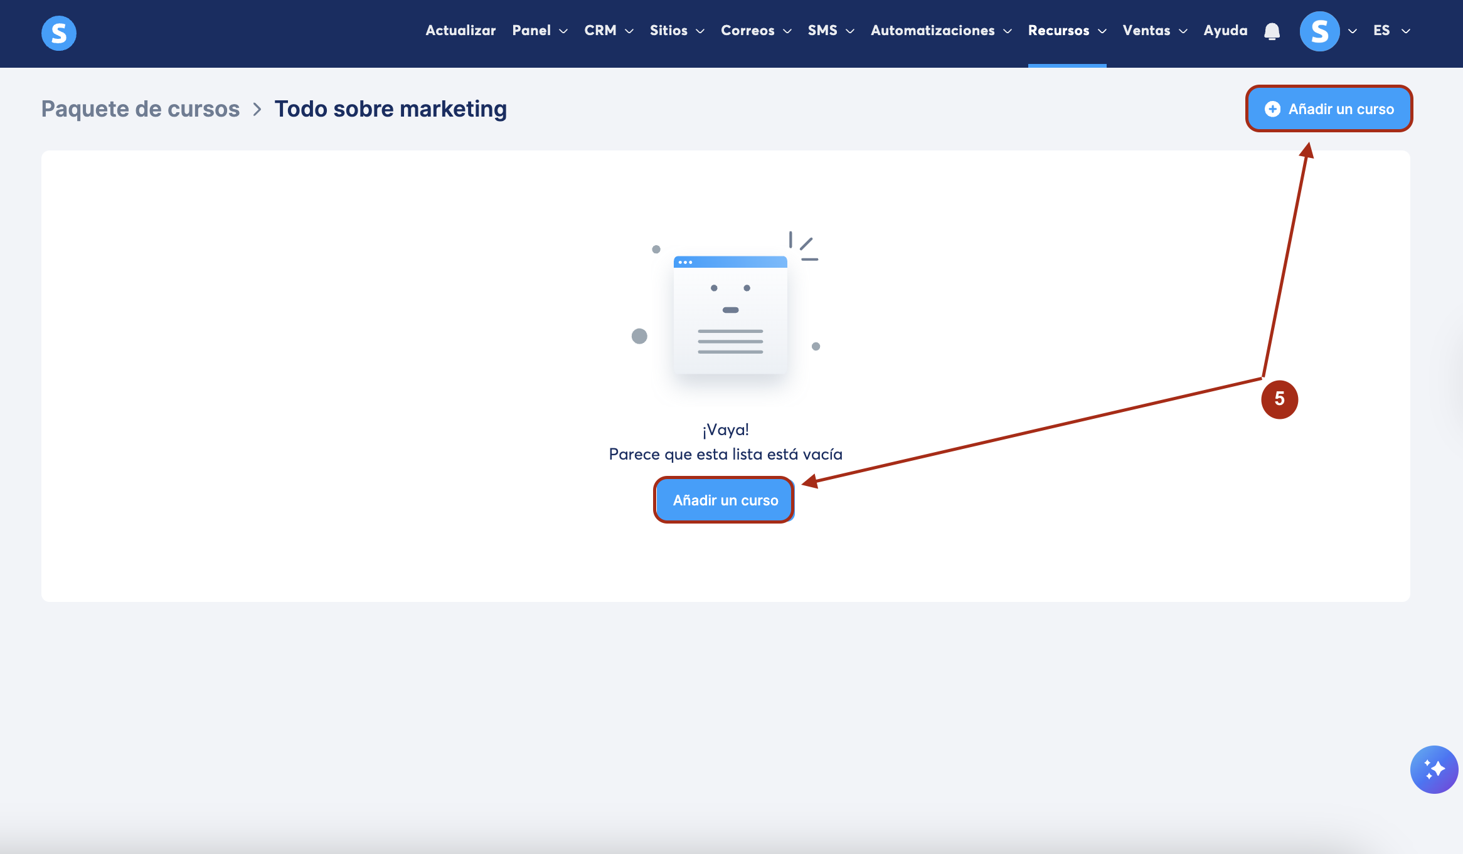Click Actualizar in the navigation bar
The image size is (1463, 854).
click(460, 31)
